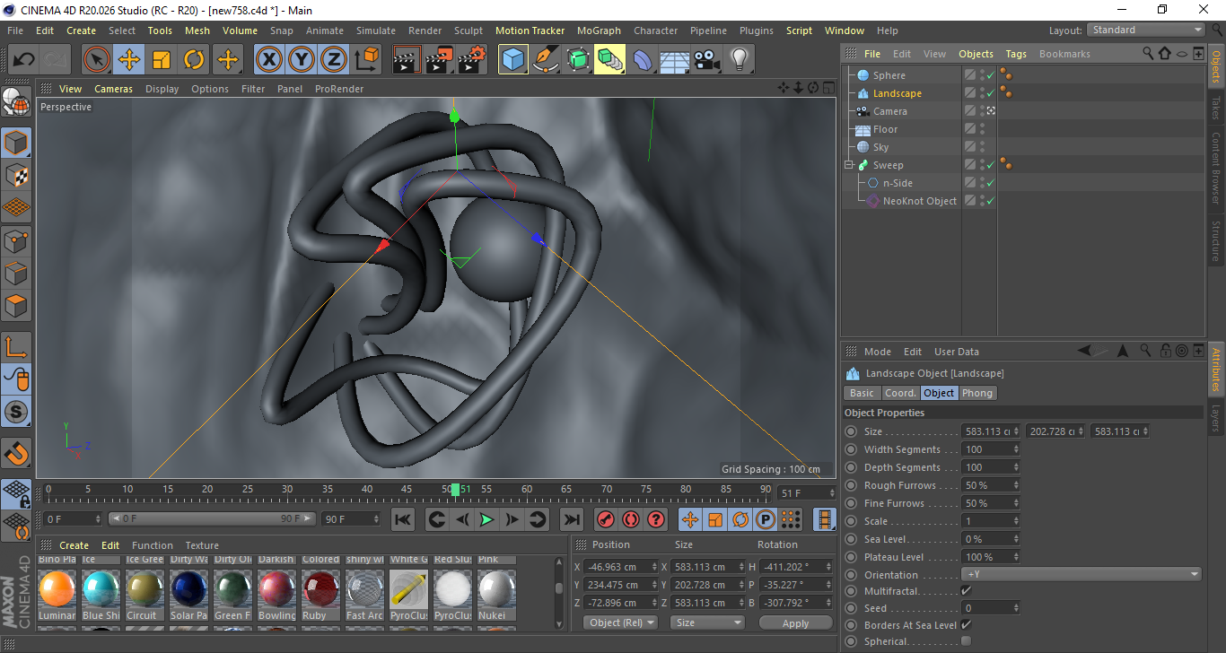Enable Polygons mode icon

[17, 306]
